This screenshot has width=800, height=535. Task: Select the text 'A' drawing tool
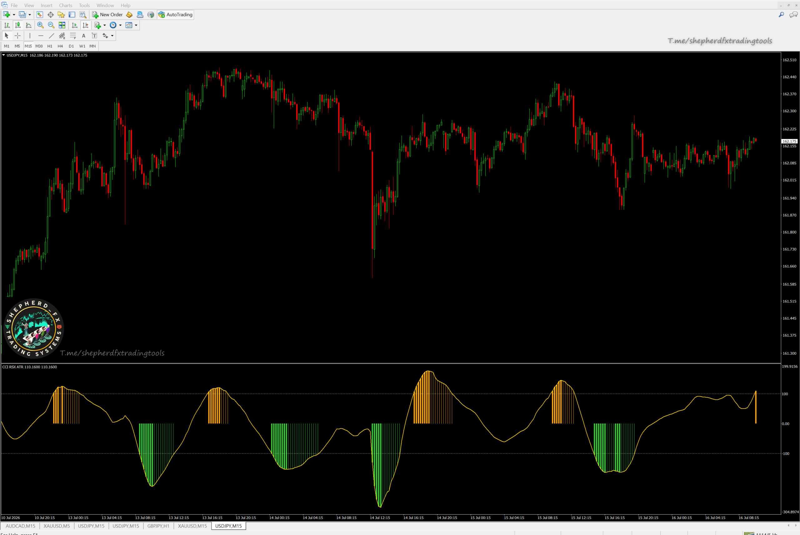pyautogui.click(x=84, y=36)
